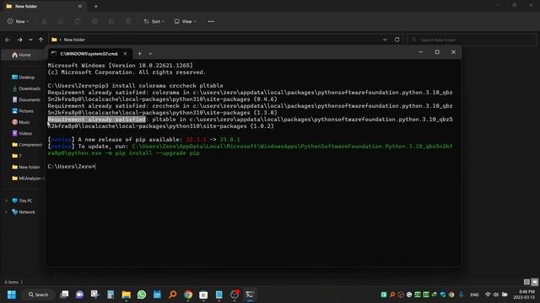Select Network in sidebar
540x303 pixels.
click(x=24, y=212)
